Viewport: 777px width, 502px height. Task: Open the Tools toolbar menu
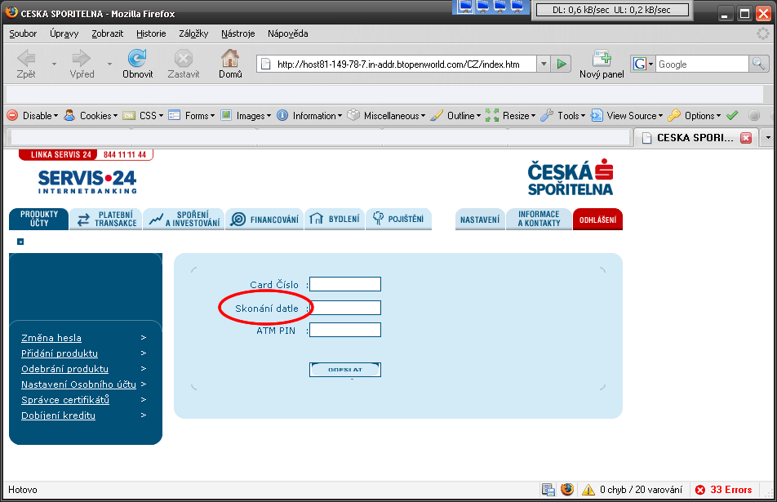pyautogui.click(x=563, y=115)
